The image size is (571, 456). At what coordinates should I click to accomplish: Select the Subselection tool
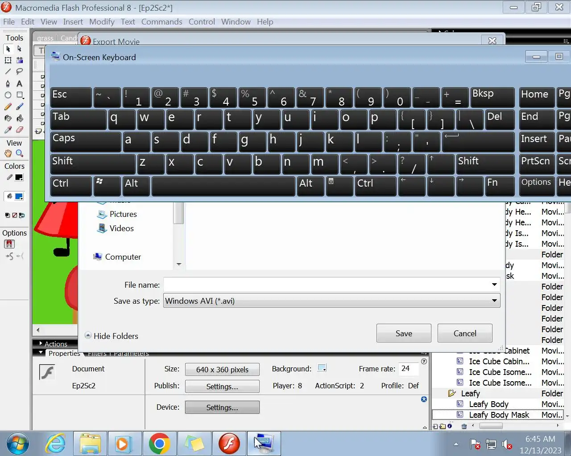click(x=20, y=49)
